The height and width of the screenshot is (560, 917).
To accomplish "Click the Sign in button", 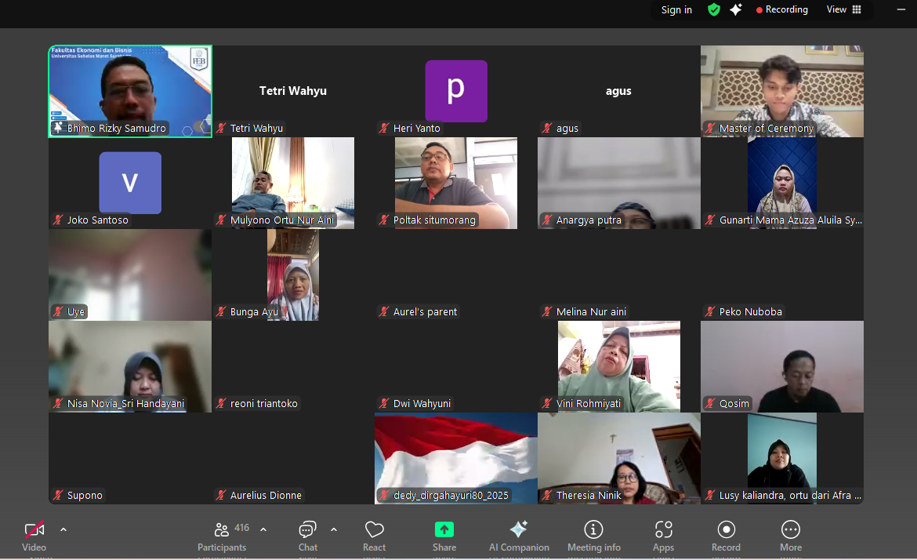I will pos(676,9).
